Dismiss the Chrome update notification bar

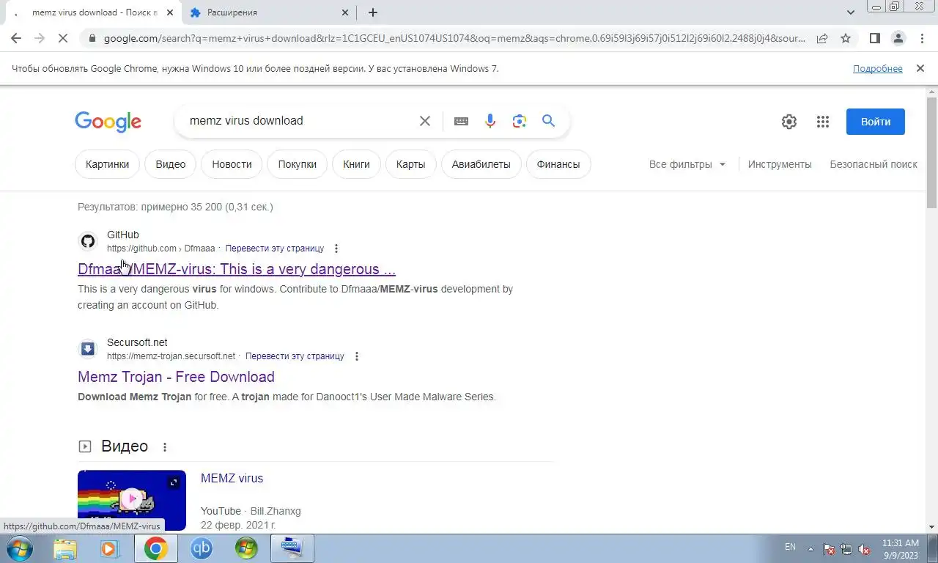920,68
